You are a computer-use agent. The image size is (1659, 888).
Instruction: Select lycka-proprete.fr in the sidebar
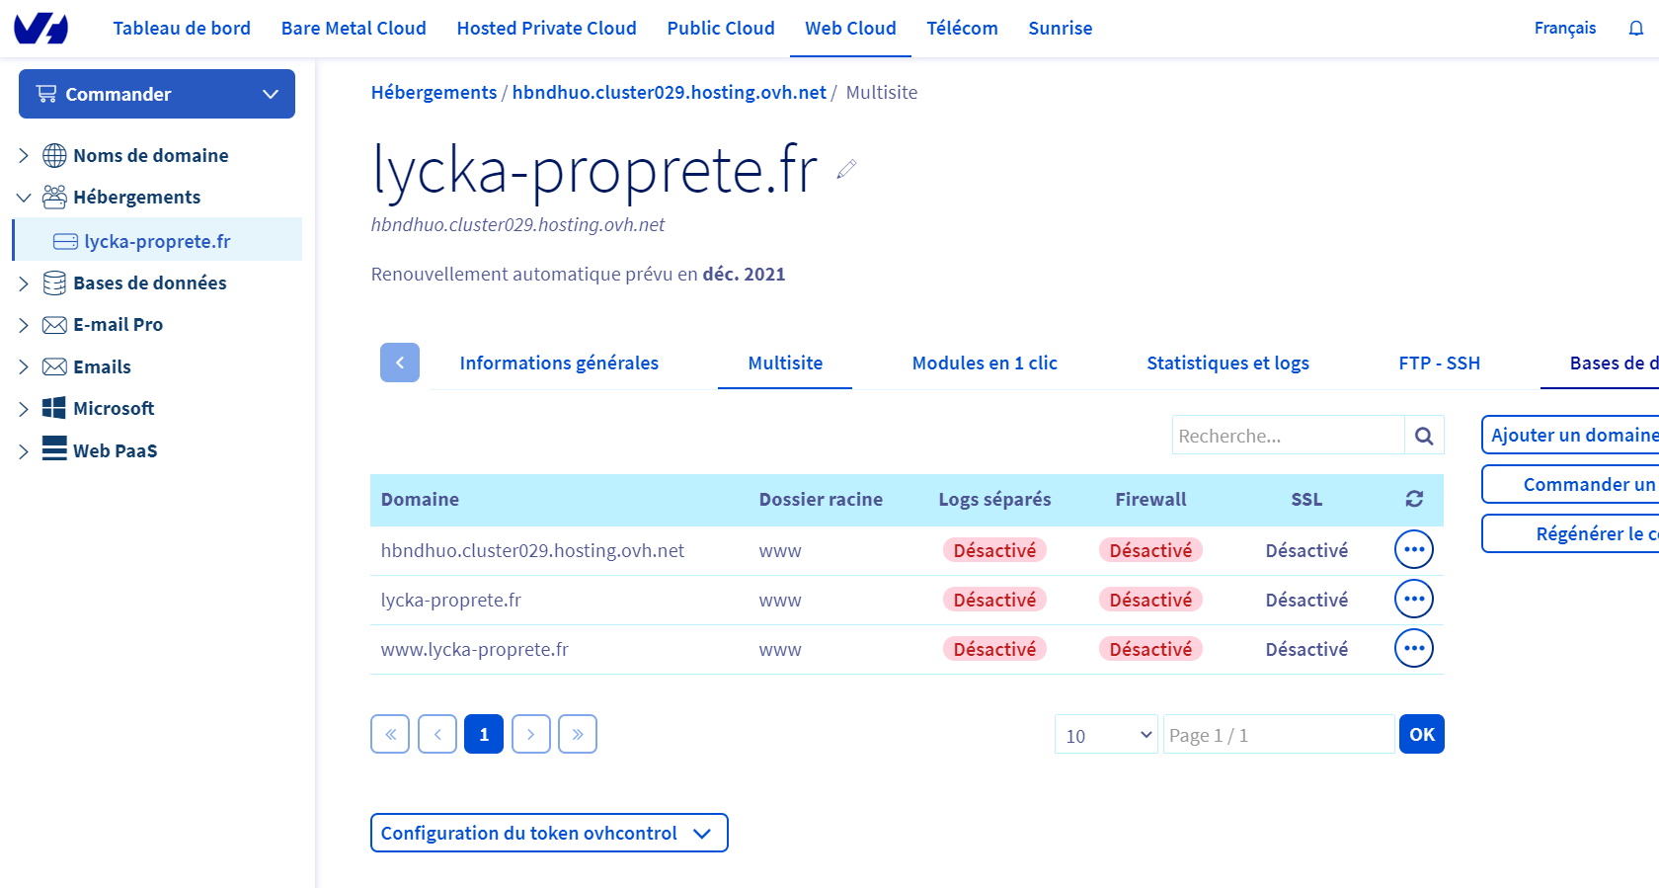(x=157, y=242)
